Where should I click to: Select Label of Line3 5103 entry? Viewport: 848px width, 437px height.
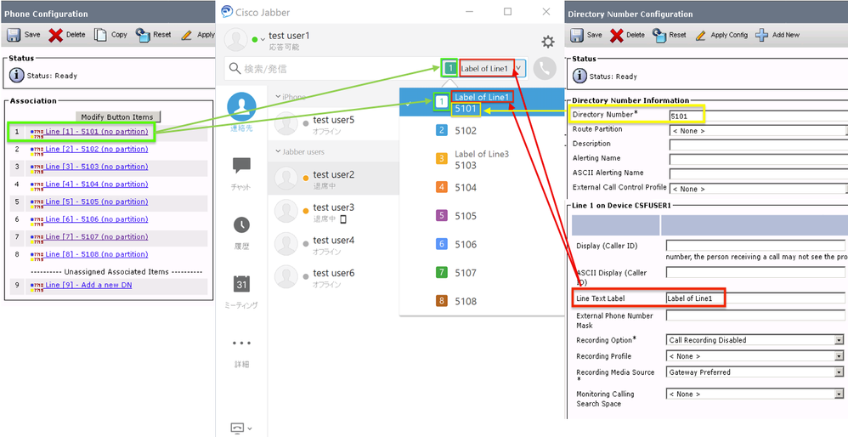pyautogui.click(x=482, y=160)
